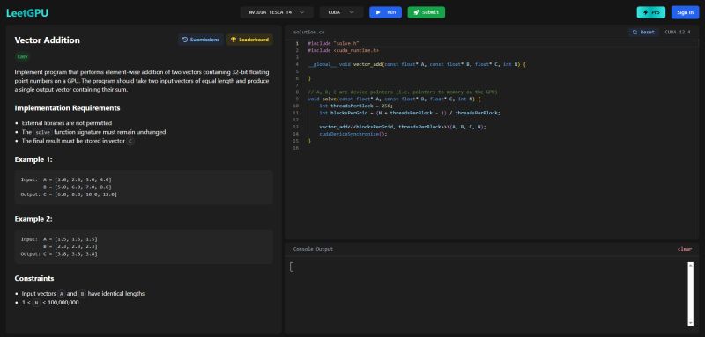
Task: Open the Pro upgrade button
Action: pos(651,12)
